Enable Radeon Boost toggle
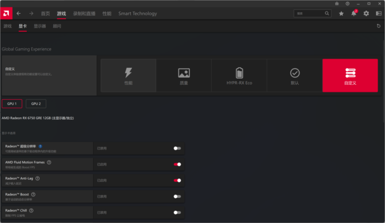Screen dimensions: 385x223 (177, 197)
